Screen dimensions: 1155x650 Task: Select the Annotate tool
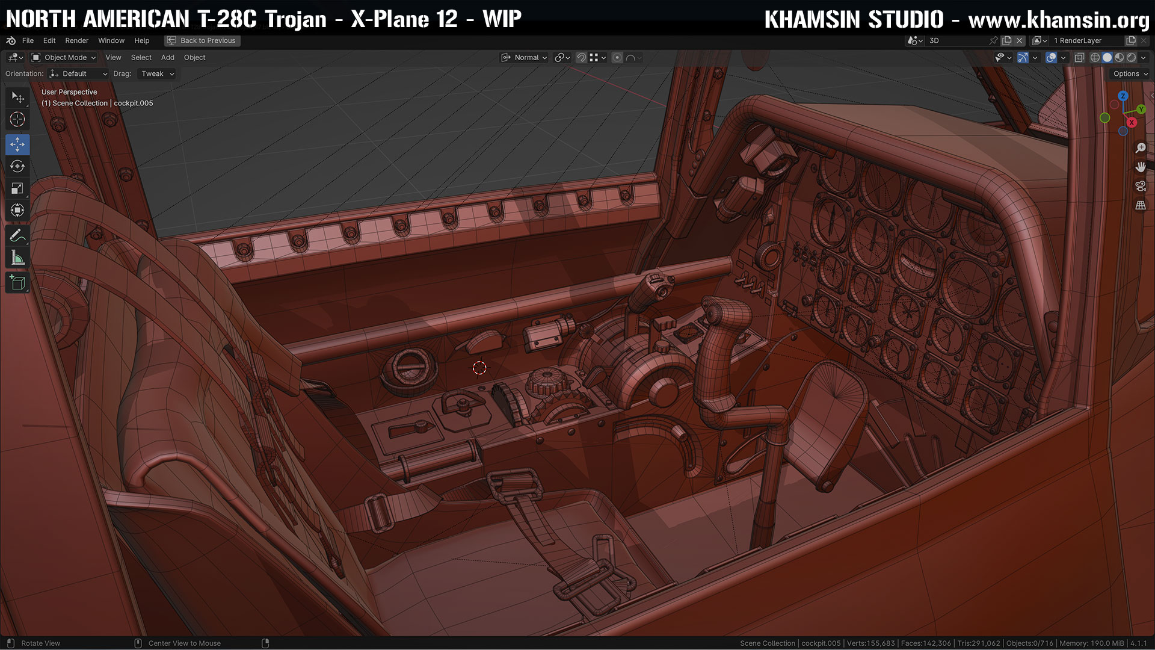17,235
